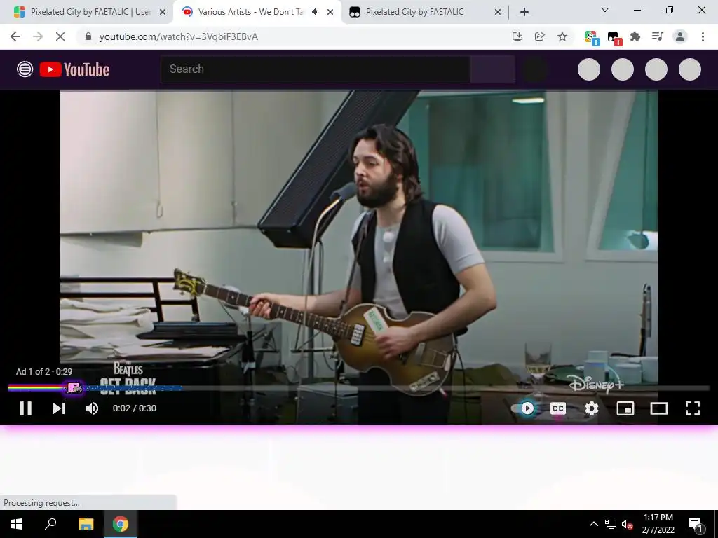Open the notification center
718x538 pixels.
(696, 524)
